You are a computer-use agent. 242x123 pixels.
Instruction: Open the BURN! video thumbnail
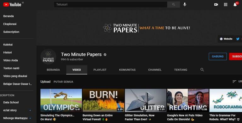103,100
